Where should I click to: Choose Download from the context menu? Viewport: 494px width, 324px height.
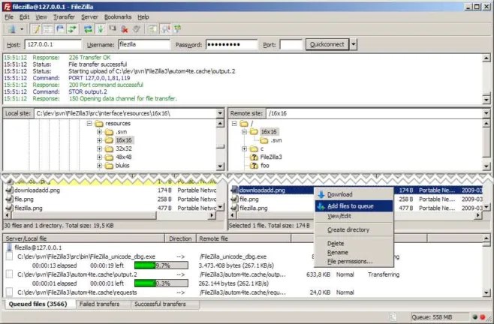tap(354, 194)
